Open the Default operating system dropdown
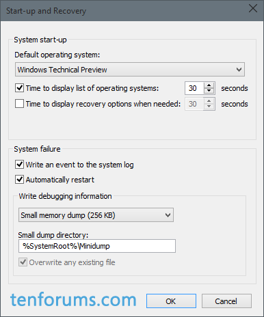The image size is (264, 317). [x=130, y=69]
